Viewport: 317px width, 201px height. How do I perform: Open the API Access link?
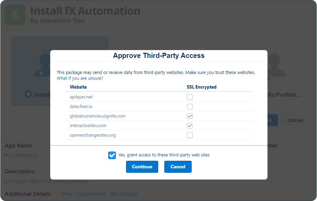click(x=124, y=194)
